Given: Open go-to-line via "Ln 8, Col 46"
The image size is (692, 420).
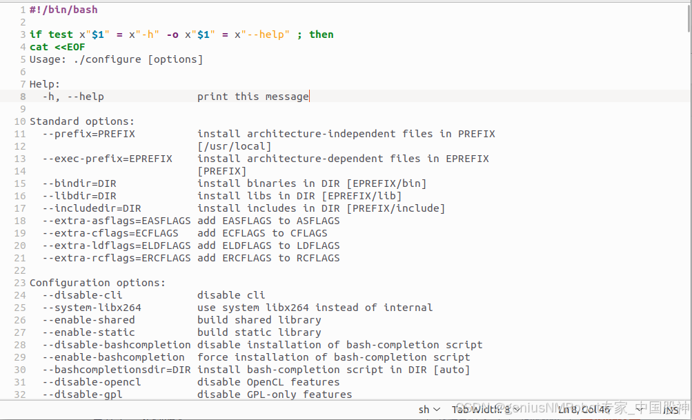Looking at the screenshot, I should pyautogui.click(x=583, y=408).
